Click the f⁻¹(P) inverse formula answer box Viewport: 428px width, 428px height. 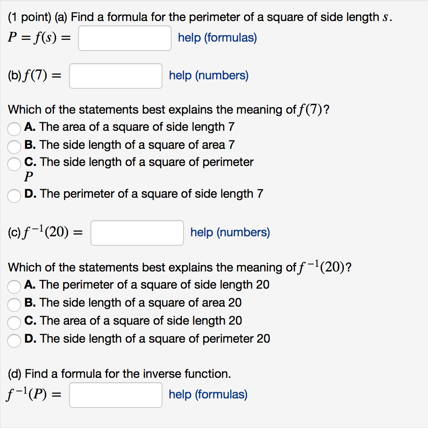tap(115, 394)
